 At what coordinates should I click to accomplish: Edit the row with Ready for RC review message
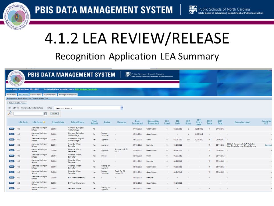click(11, 172)
